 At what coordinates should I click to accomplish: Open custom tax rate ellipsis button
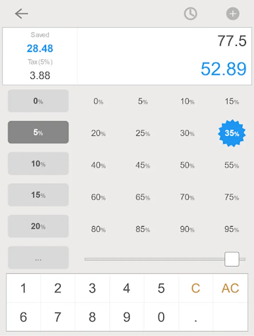point(38,258)
